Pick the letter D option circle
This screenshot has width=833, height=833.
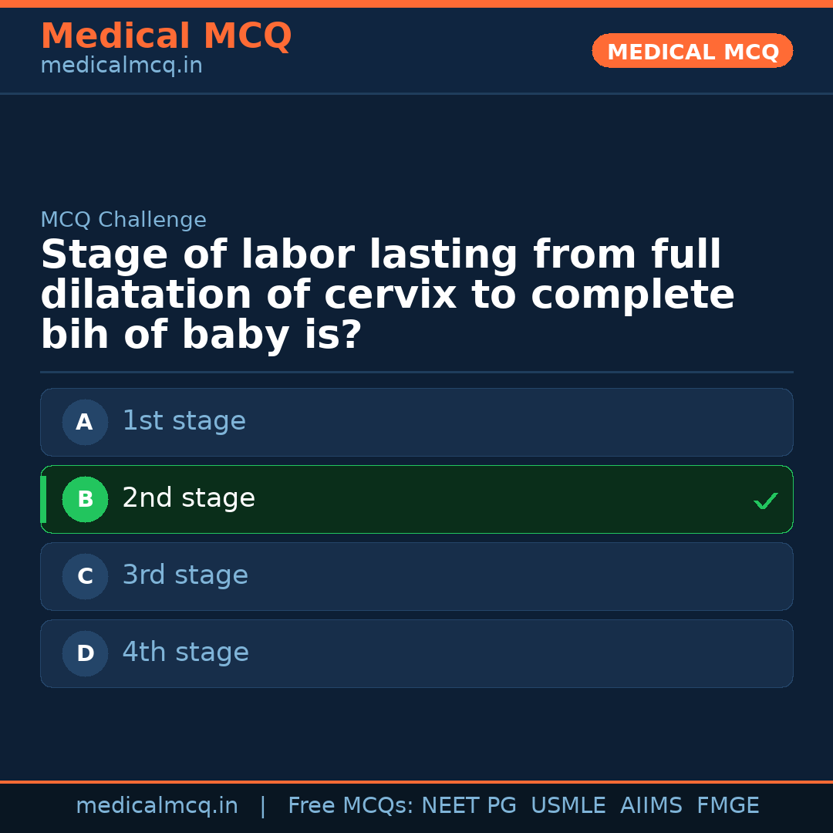[85, 653]
